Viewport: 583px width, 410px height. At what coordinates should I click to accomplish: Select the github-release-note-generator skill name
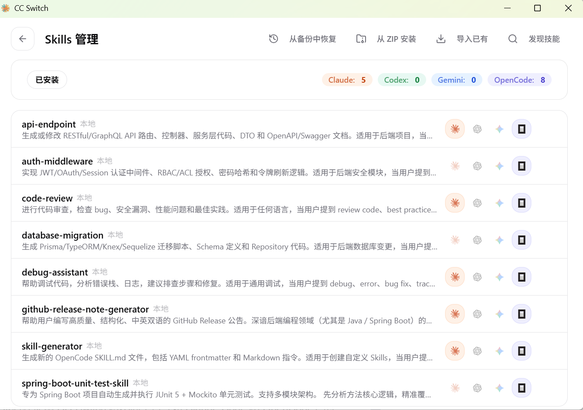click(85, 309)
